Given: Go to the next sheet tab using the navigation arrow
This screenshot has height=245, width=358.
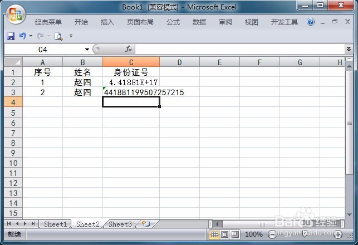Looking at the screenshot, I should pyautogui.click(x=25, y=223).
